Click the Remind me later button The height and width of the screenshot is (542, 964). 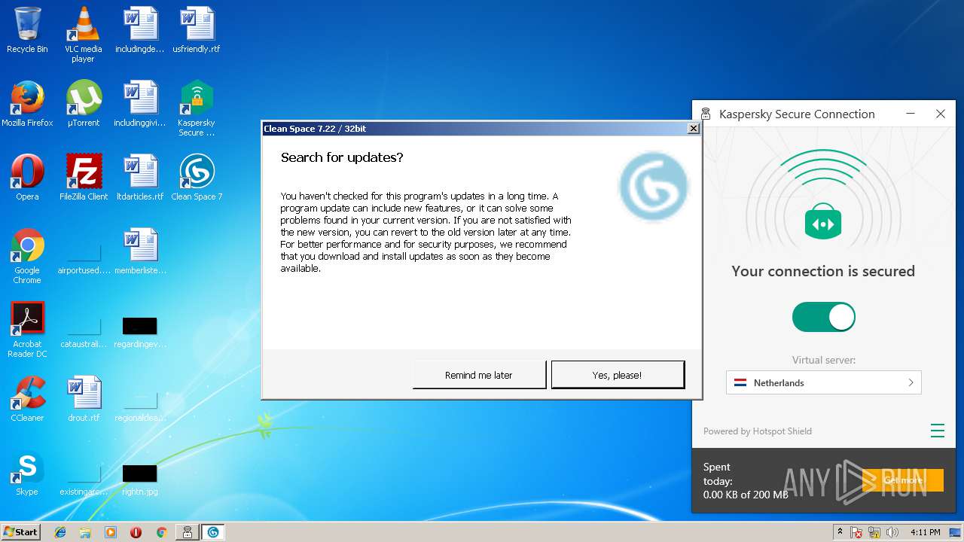coord(479,375)
